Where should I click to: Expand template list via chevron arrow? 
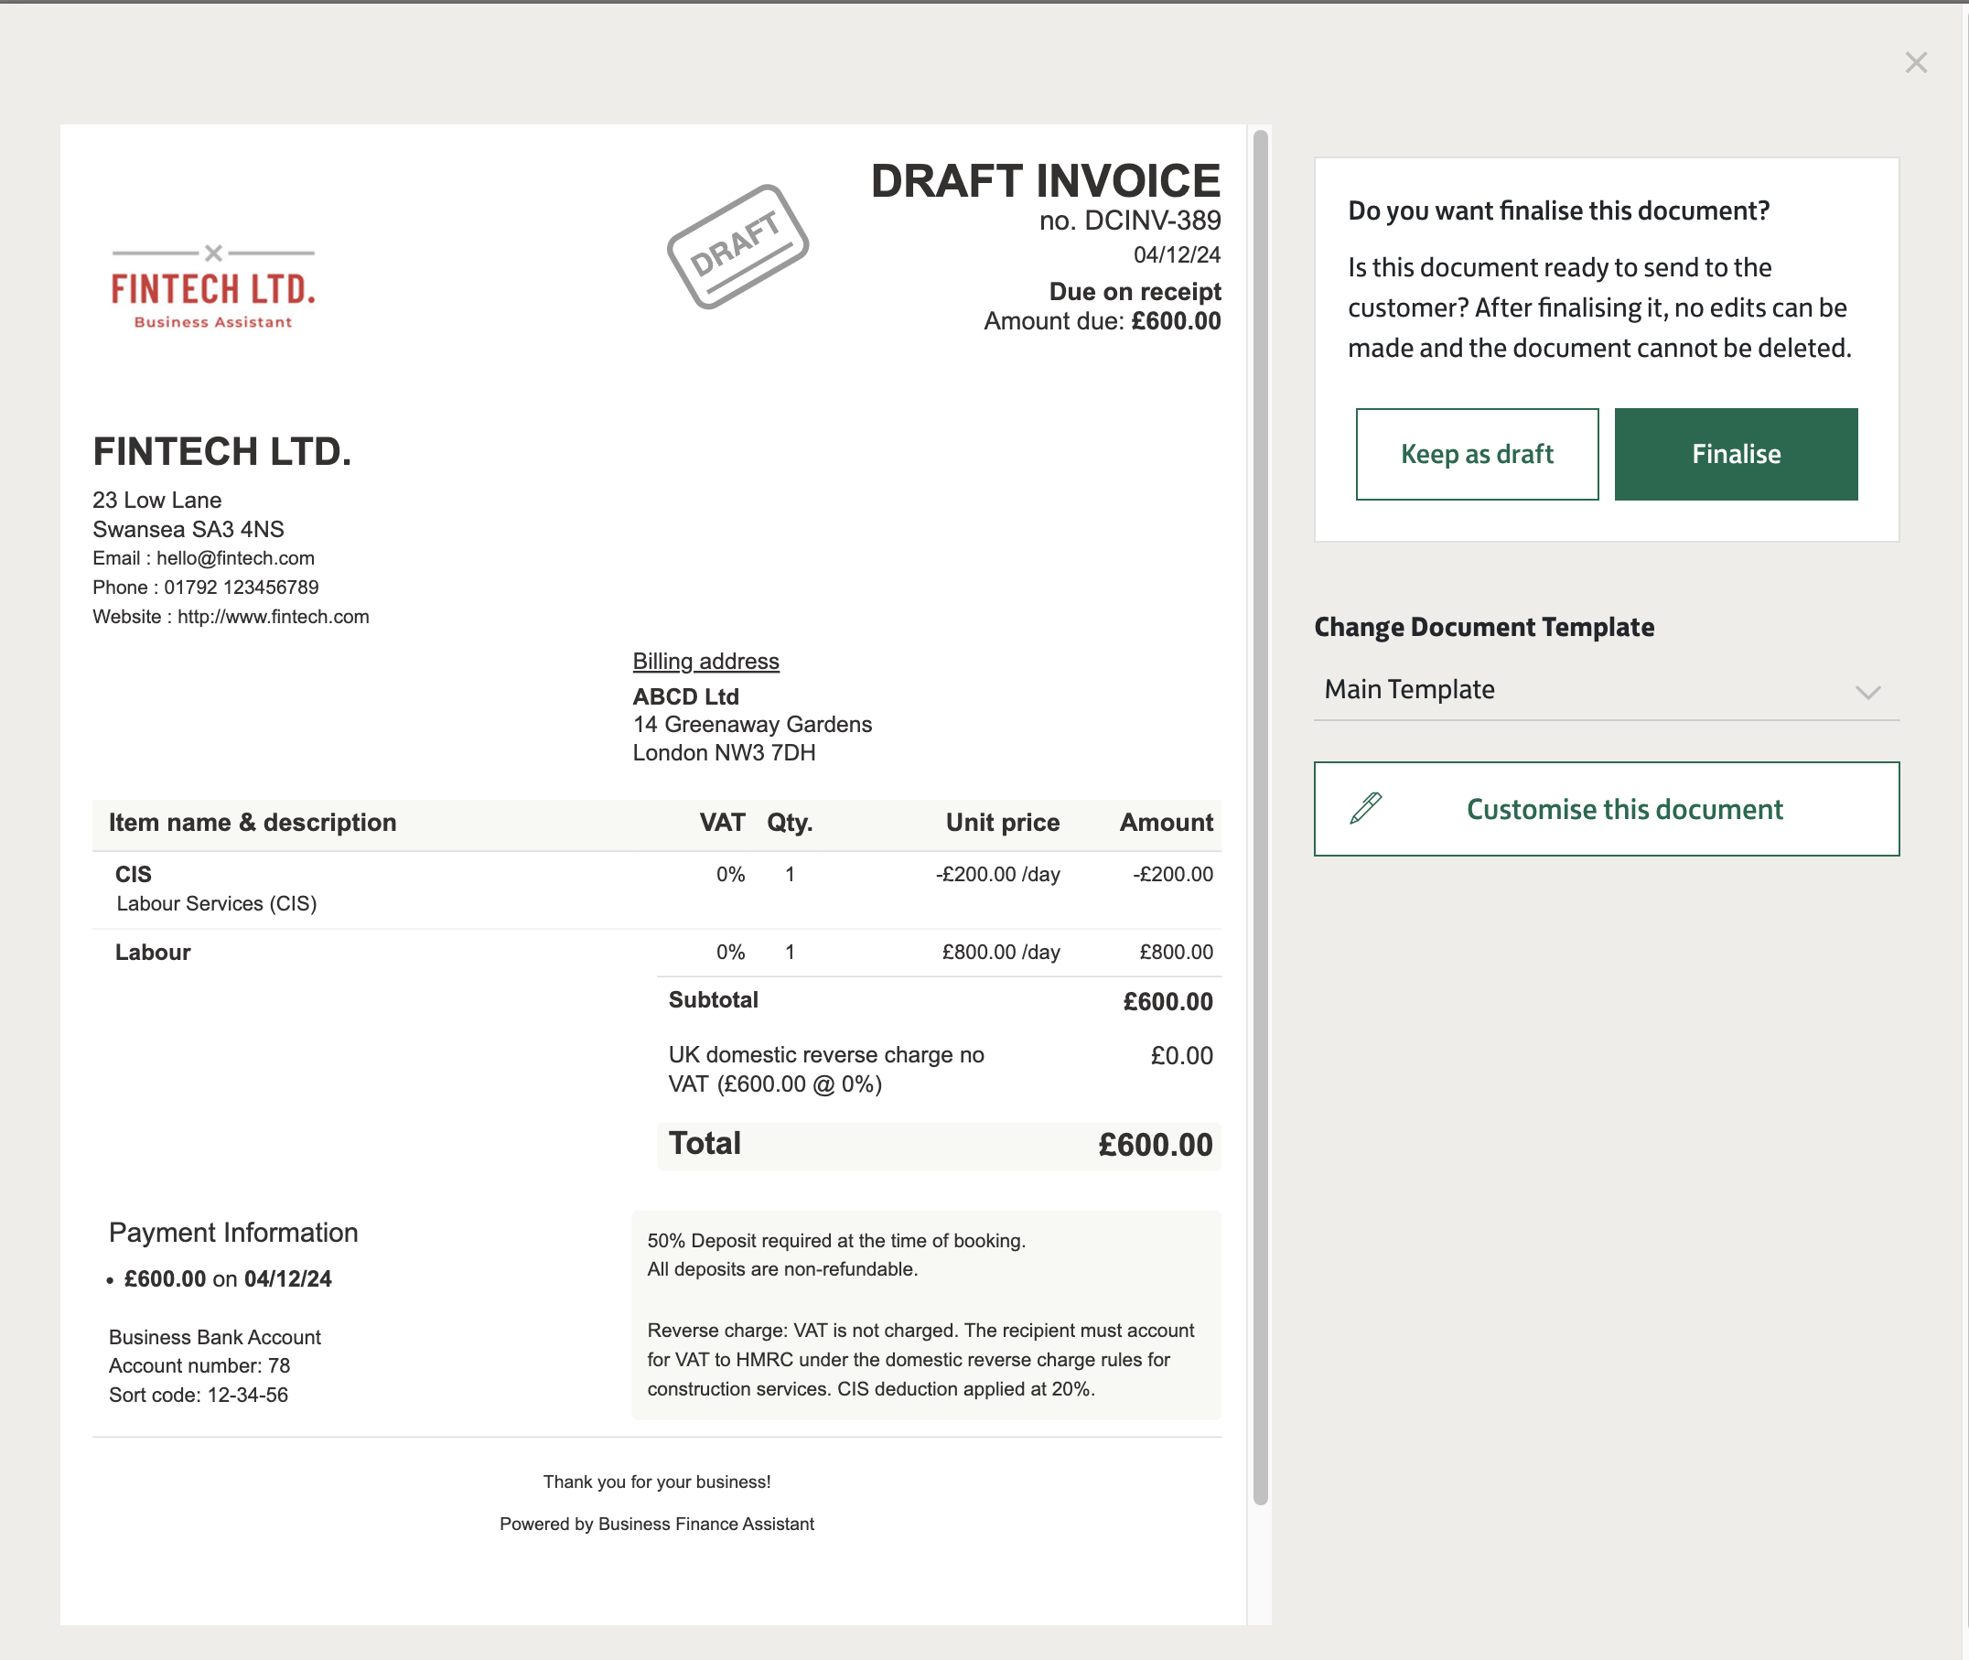coord(1867,693)
